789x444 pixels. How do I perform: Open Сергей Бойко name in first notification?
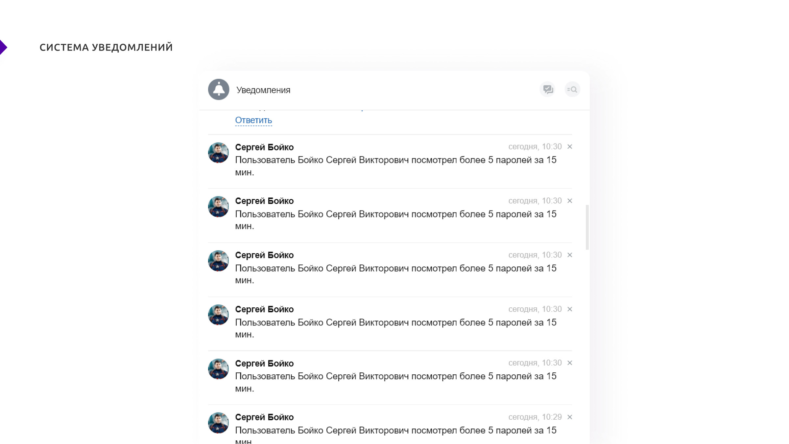pos(264,147)
